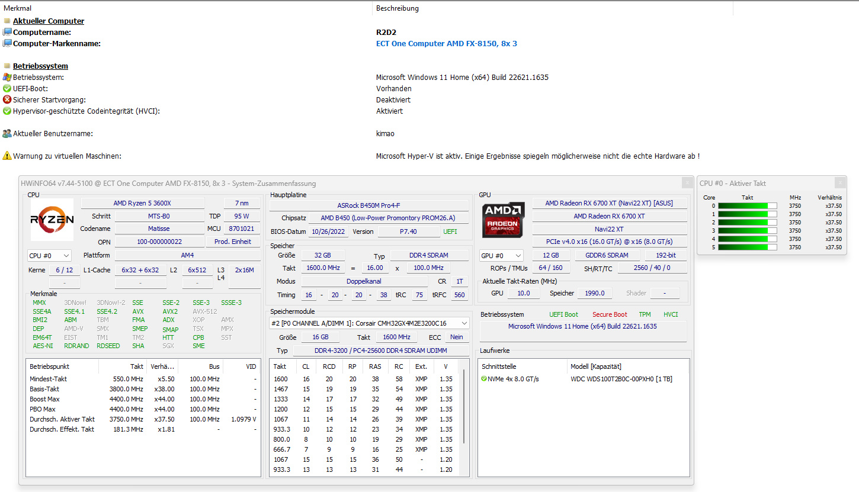Screen dimensions: 859x492
Task: Click the Navi22 XT GPU codename field
Action: pyautogui.click(x=609, y=229)
